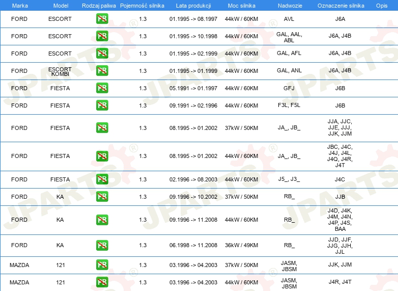Image resolution: width=398 pixels, height=291 pixels.
Task: Click the engine codes starting with J4D, J4K
Action: (340, 220)
